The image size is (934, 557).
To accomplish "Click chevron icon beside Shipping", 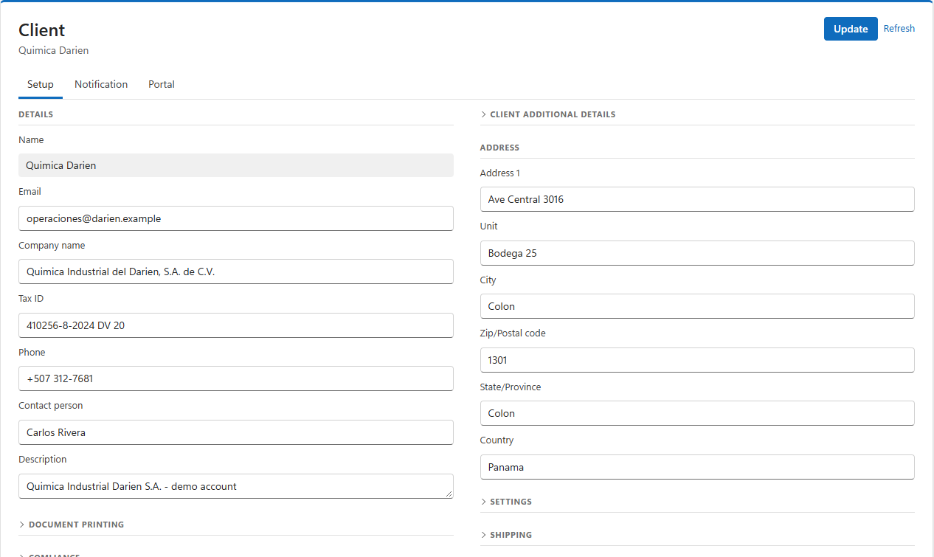I will 484,535.
